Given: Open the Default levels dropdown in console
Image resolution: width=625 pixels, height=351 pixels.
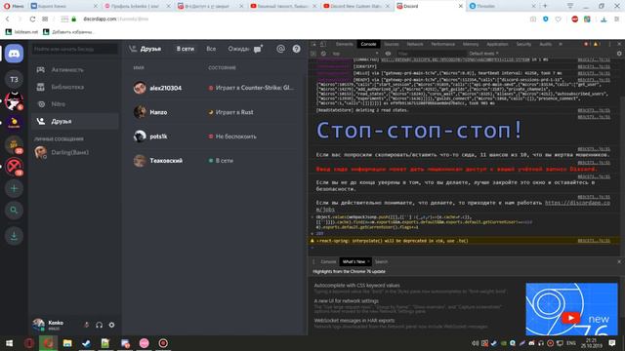Looking at the screenshot, I should 483,54.
